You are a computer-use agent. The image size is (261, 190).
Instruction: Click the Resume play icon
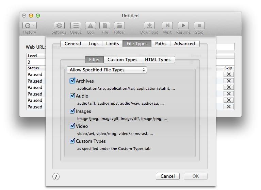(x=183, y=25)
